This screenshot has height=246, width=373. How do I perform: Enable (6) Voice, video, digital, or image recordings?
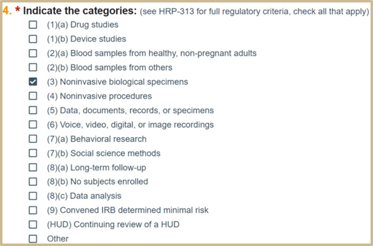(33, 125)
